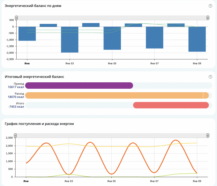The height and width of the screenshot is (186, 217).
Task: Click the negative bar at Янв 05
Action: [112, 38]
